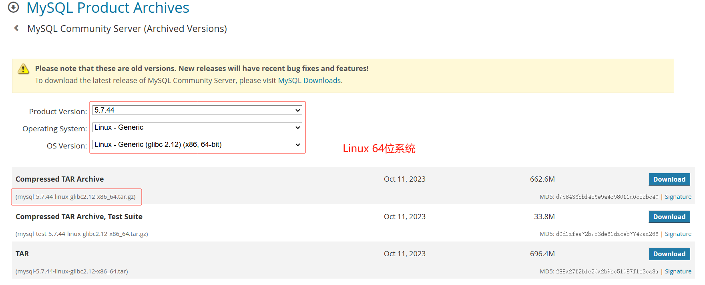Click the filename mysql-test-5.7.44-linux-glibc2.12-x86_64.tar.gz
Screen dimensions: 705x285
tap(82, 234)
